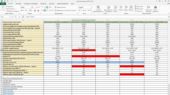Activate Format Painter (Формат по образцу)
Viewport: 170px width, 95px height.
click(x=12, y=11)
